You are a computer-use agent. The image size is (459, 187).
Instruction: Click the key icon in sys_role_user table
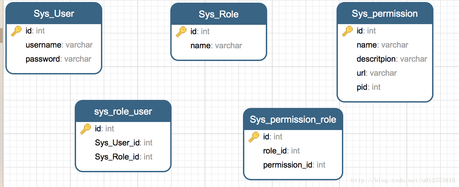85,129
